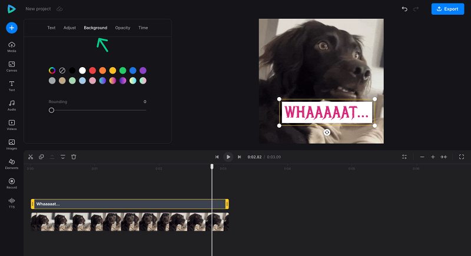This screenshot has height=256, width=471.
Task: Click the left trim handle of text clip
Action: [x=33, y=204]
